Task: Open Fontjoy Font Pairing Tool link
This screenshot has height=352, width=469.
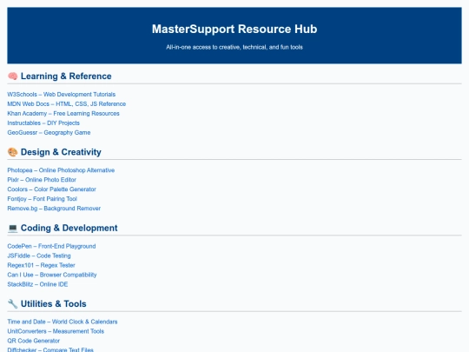Action: [x=43, y=199]
